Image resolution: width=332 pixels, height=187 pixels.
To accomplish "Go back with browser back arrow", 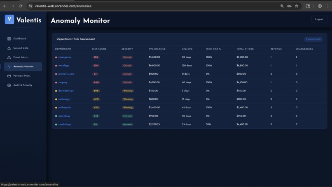I will point(5,6).
